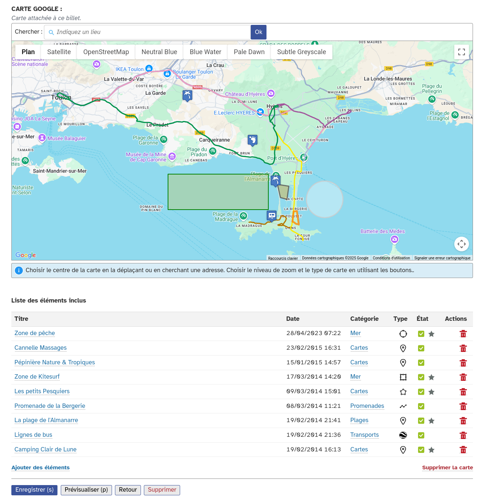The height and width of the screenshot is (503, 492).
Task: Click the star for Camping Clair de Lune
Action: pyautogui.click(x=432, y=450)
